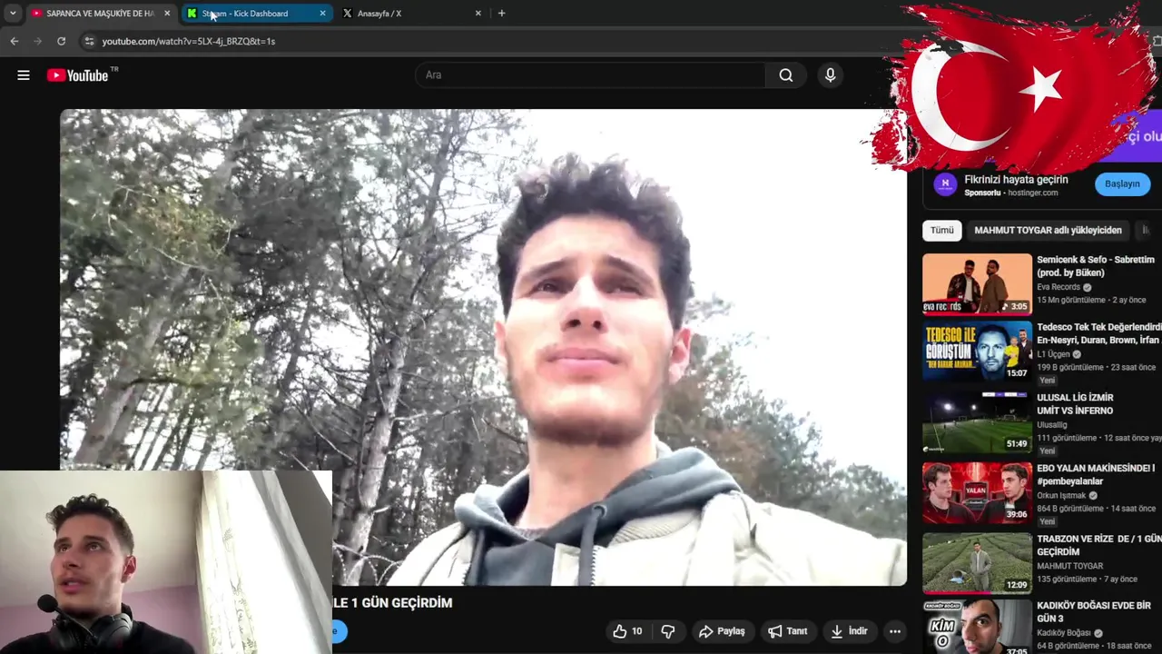
Task: Click '199 B görüntüleme' text
Action: click(x=1070, y=368)
